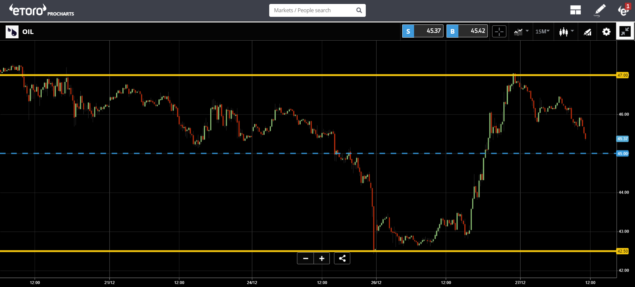635x287 pixels.
Task: Click the Markets / People search field
Action: (317, 10)
